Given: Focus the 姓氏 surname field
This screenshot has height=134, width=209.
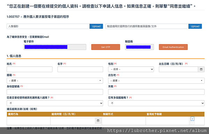Looking at the screenshot, I should coord(30,69).
